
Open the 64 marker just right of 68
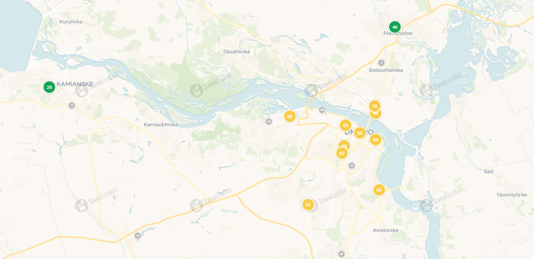375,140
